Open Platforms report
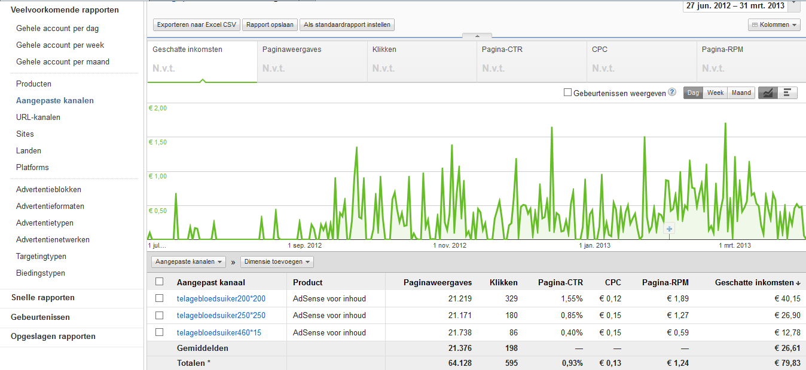The height and width of the screenshot is (370, 806). tap(32, 167)
